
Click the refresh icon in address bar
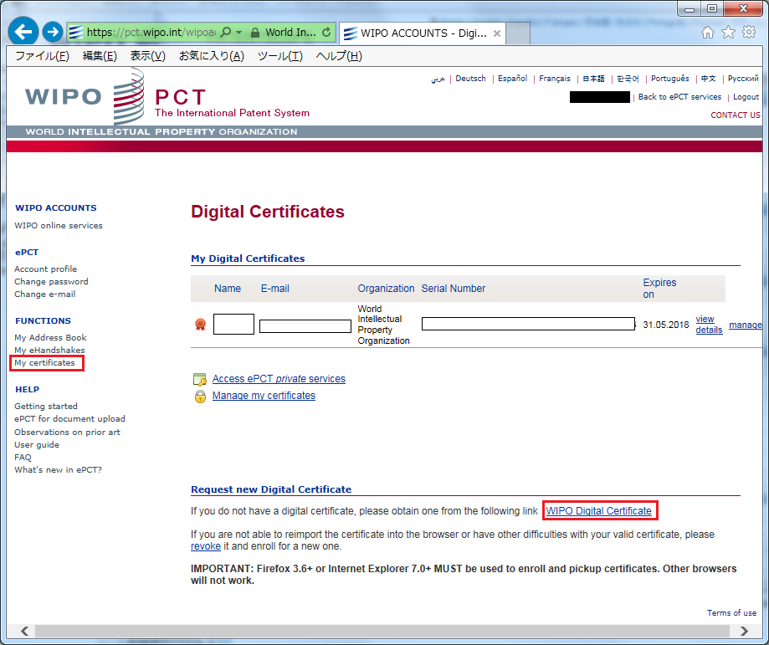click(326, 33)
